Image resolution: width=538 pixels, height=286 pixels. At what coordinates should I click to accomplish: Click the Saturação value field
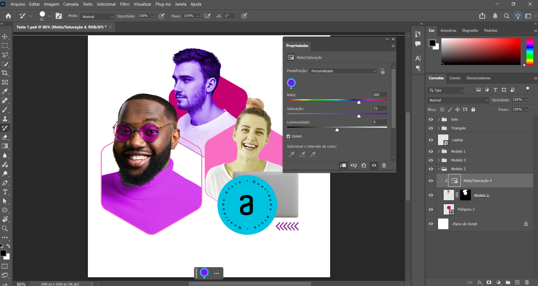click(x=379, y=109)
